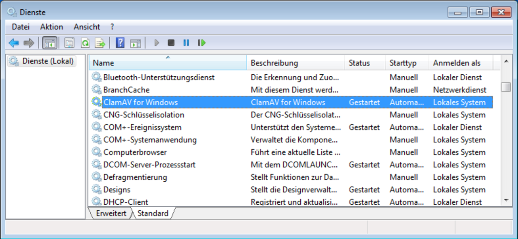Click the Export list toolbar icon

click(x=100, y=43)
